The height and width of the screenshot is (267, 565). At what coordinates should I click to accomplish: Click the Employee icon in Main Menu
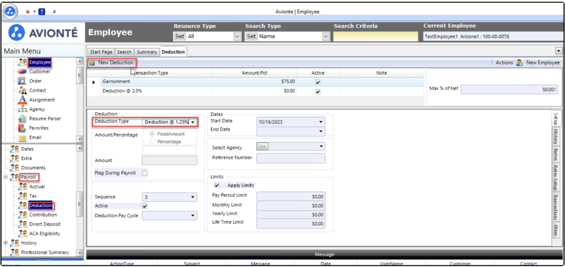tap(23, 62)
